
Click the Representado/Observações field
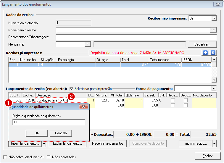point(136,37)
